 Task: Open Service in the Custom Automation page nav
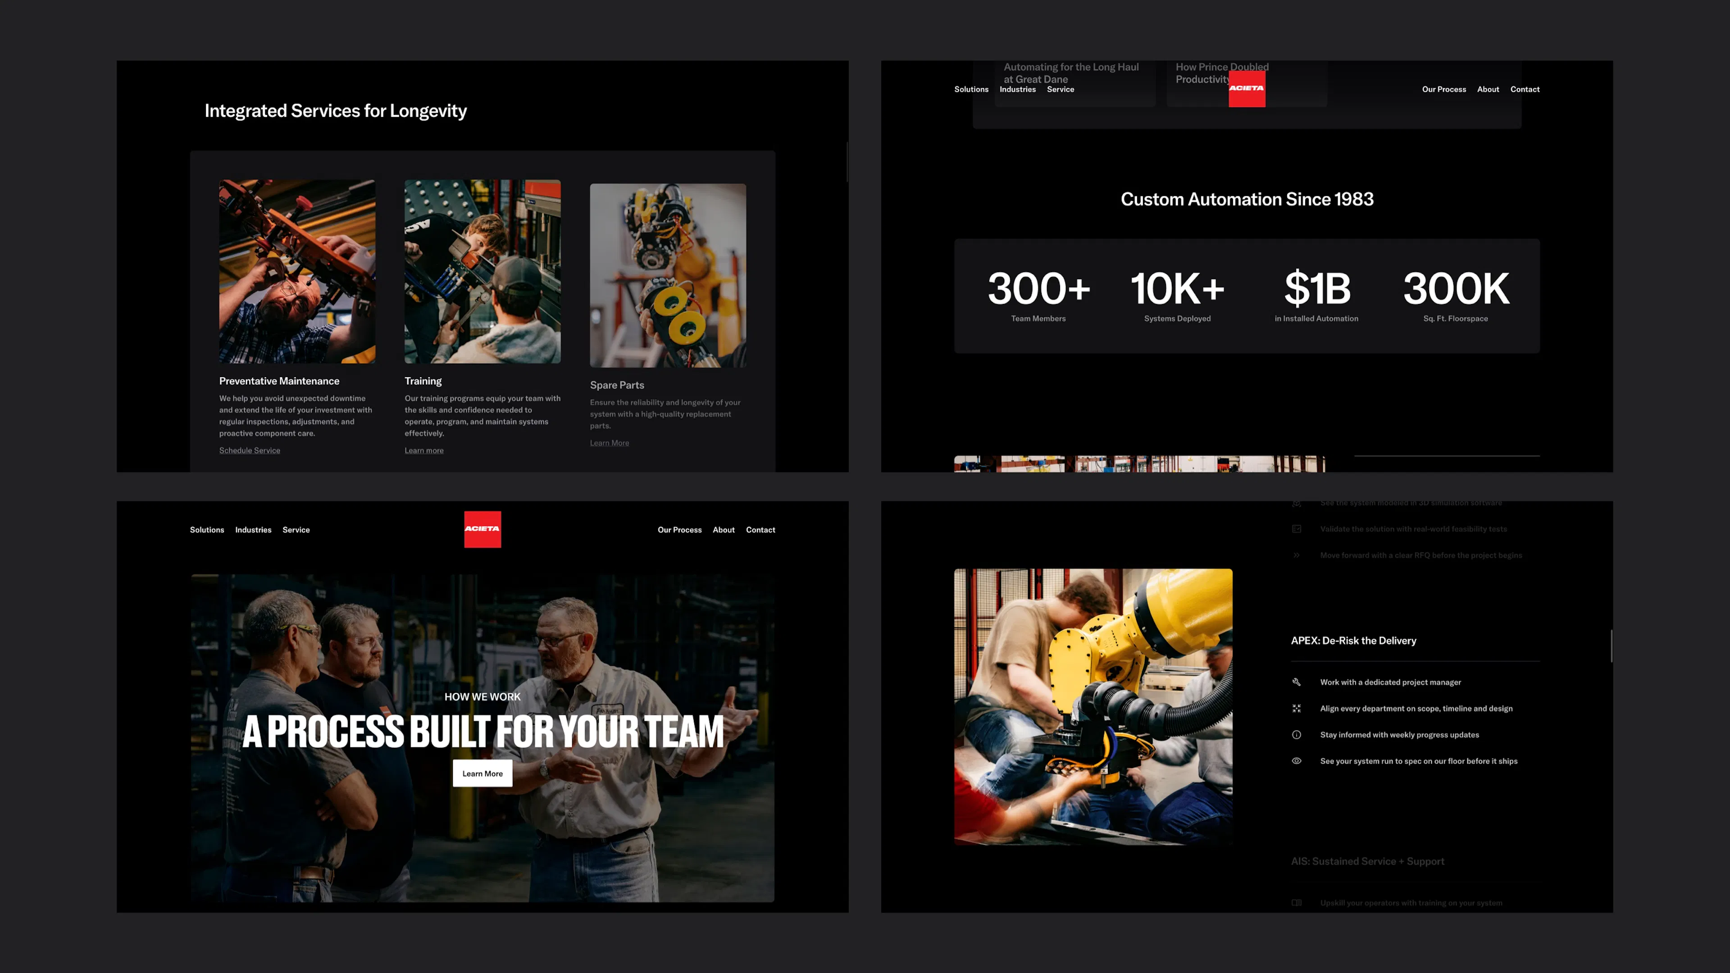[1061, 89]
